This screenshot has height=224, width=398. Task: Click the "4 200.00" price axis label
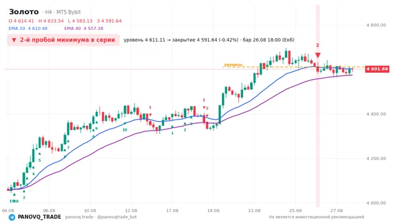coord(376,159)
